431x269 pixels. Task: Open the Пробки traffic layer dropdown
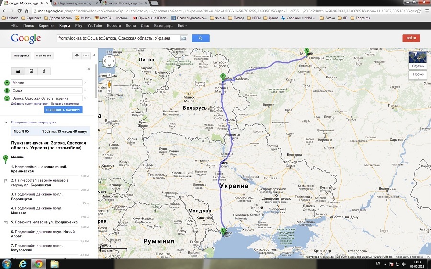coord(418,75)
